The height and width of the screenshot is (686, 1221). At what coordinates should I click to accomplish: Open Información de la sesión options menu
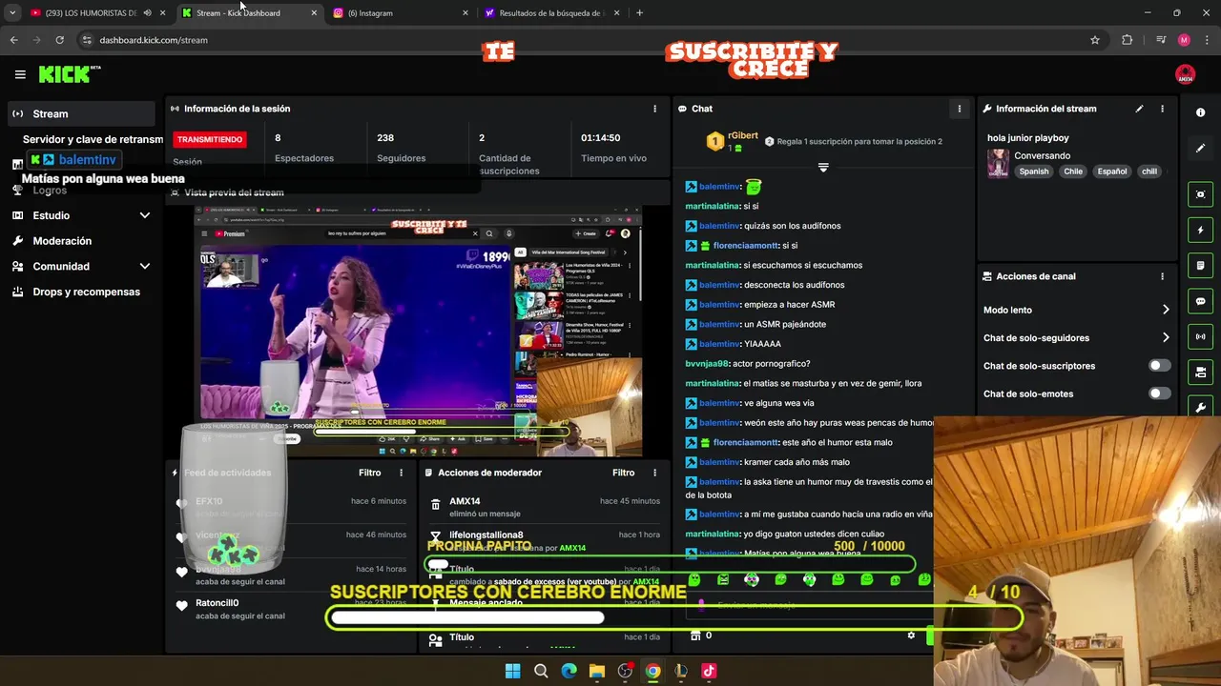[x=654, y=109]
